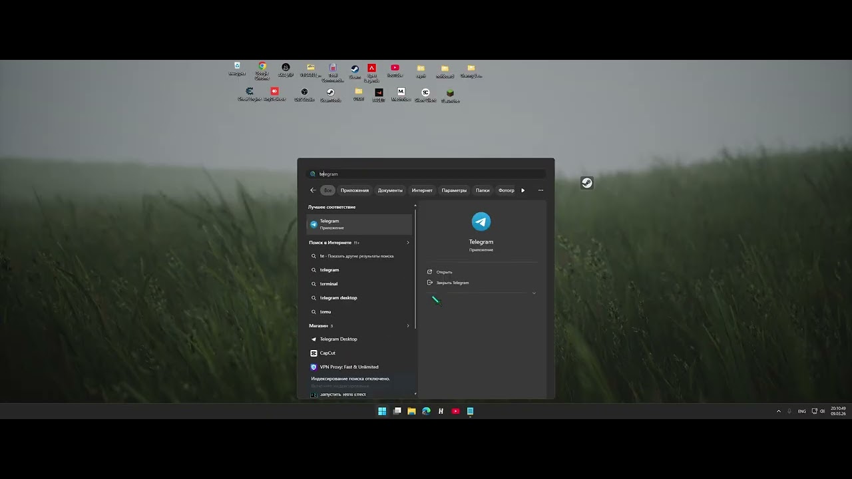Open the clock and date in the taskbar
The image size is (852, 479).
[838, 411]
